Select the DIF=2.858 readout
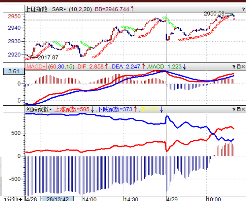 point(90,66)
